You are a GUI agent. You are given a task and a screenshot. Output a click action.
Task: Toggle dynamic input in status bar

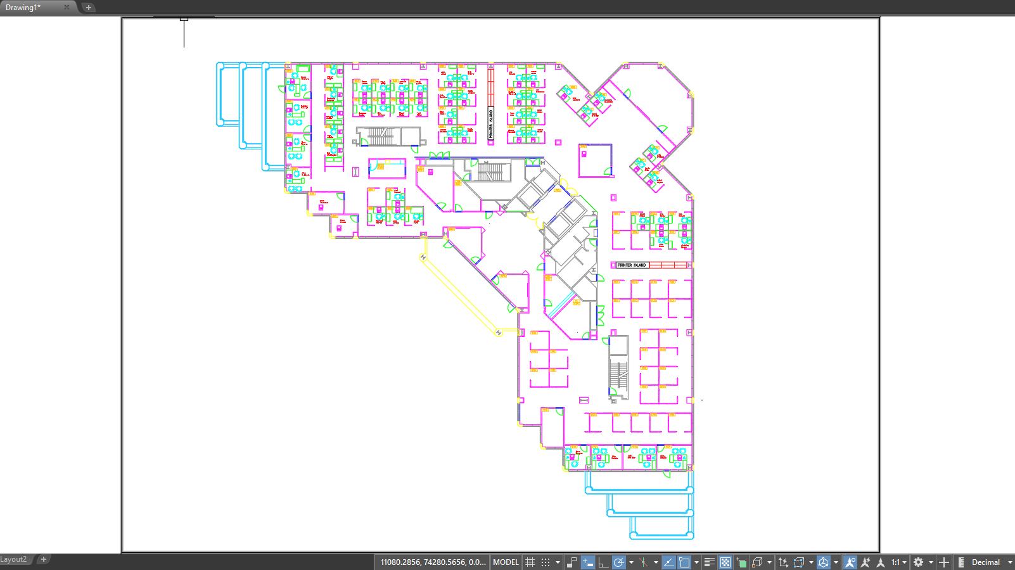[x=588, y=562]
